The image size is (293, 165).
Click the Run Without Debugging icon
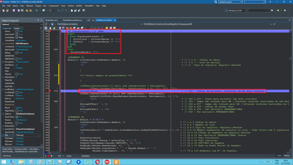(43, 11)
